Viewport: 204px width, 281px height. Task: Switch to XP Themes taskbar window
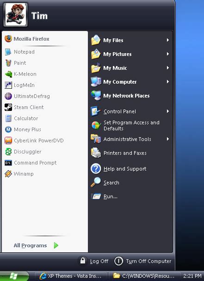[70, 276]
